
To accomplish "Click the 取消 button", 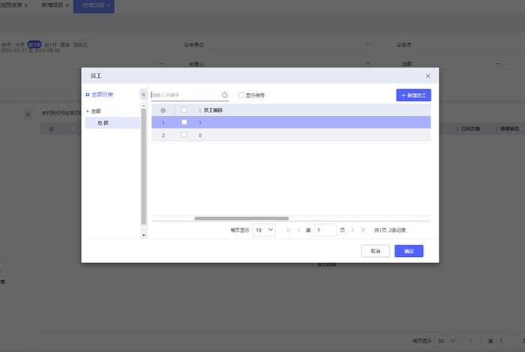I will 375,251.
